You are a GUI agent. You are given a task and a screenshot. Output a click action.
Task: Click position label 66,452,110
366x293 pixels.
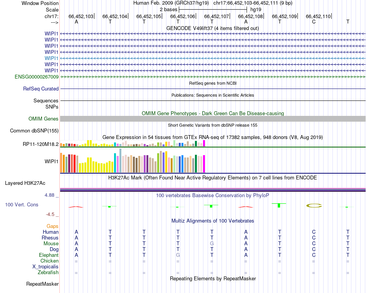318,16
